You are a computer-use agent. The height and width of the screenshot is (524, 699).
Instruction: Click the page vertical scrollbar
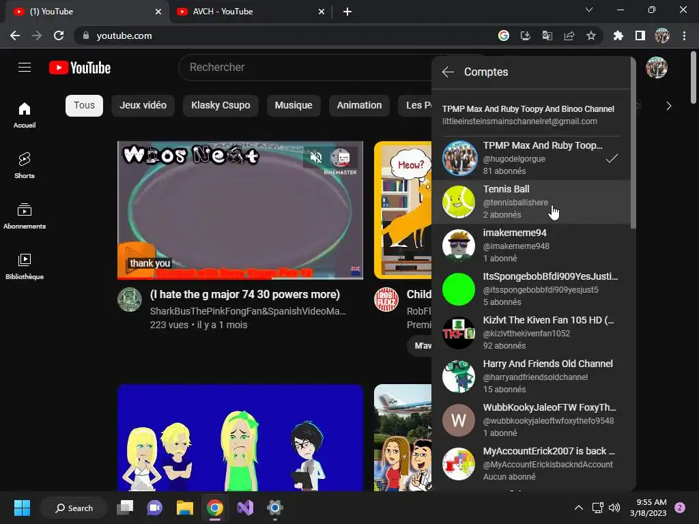tap(694, 78)
